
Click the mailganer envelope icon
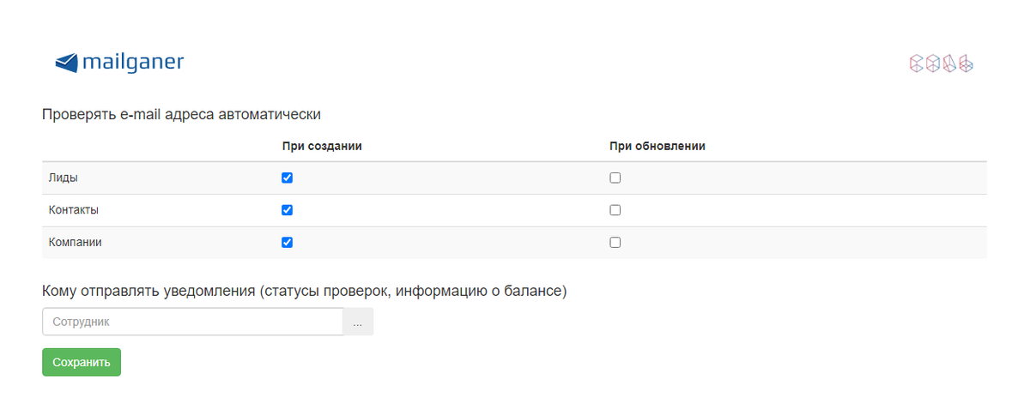coord(67,63)
